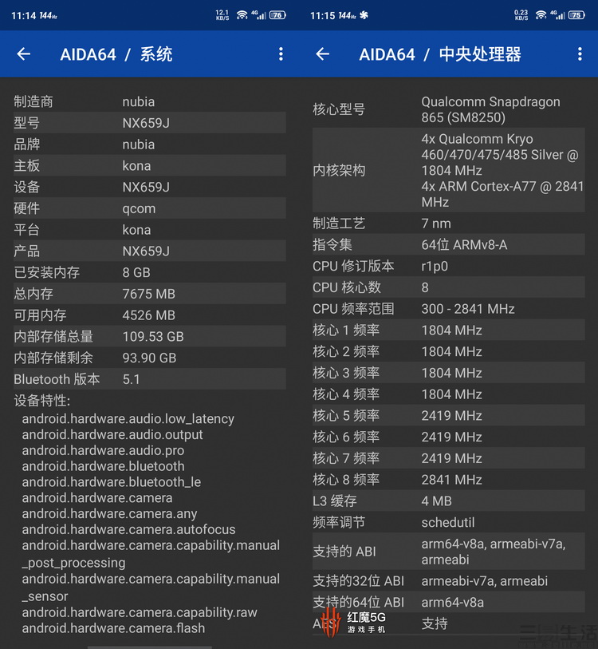Tap the AIDA64 / 系统 title

116,54
